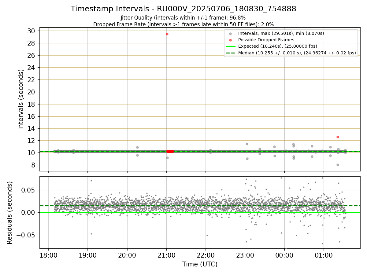Viewport: 367px width, 275px height.
Task: Select the lowest gray interval point near 8 seconds
Action: [338, 165]
